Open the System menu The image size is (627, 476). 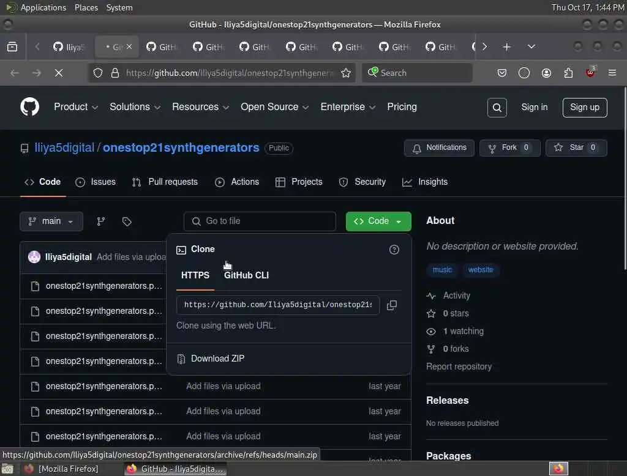(x=119, y=7)
